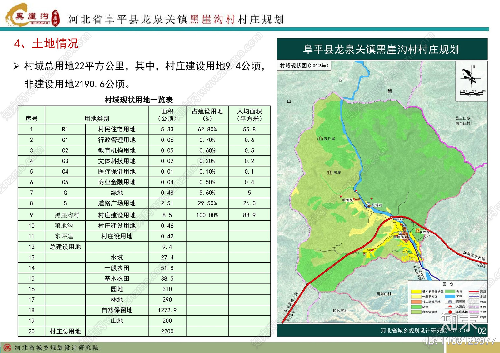Click the 保阜高速公路 label on the map's east side

[474, 256]
